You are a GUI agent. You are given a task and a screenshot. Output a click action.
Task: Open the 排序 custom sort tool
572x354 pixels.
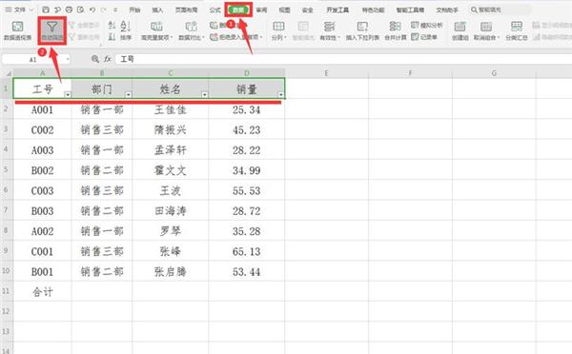[126, 30]
